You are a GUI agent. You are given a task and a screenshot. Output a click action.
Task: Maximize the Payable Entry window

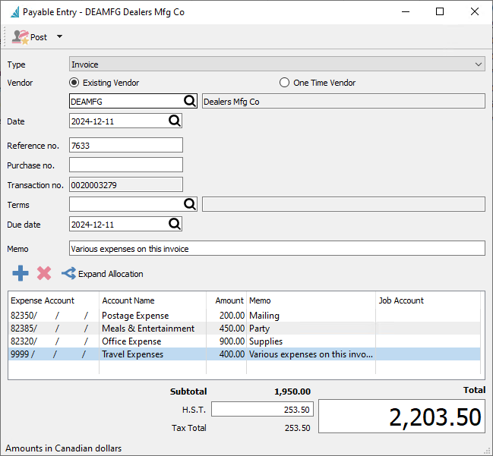[440, 11]
